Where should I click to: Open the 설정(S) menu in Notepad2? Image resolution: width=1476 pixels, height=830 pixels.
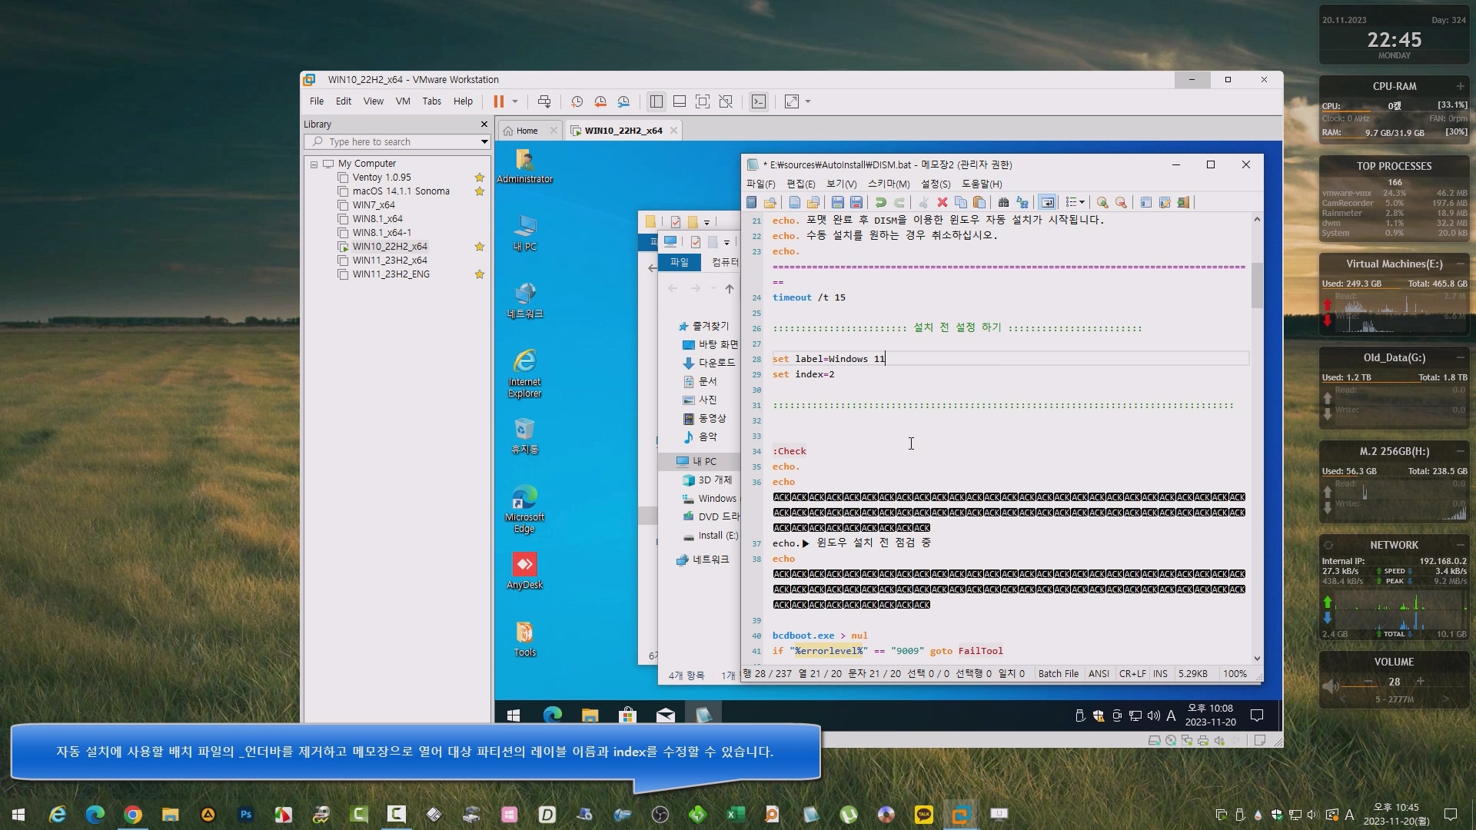(936, 184)
